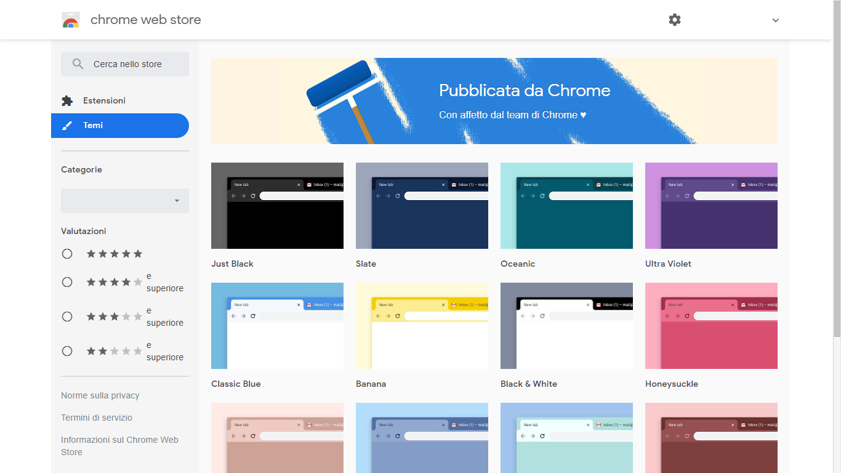Select four stars 'e superiore' radio button
The image size is (841, 473).
pyautogui.click(x=67, y=282)
